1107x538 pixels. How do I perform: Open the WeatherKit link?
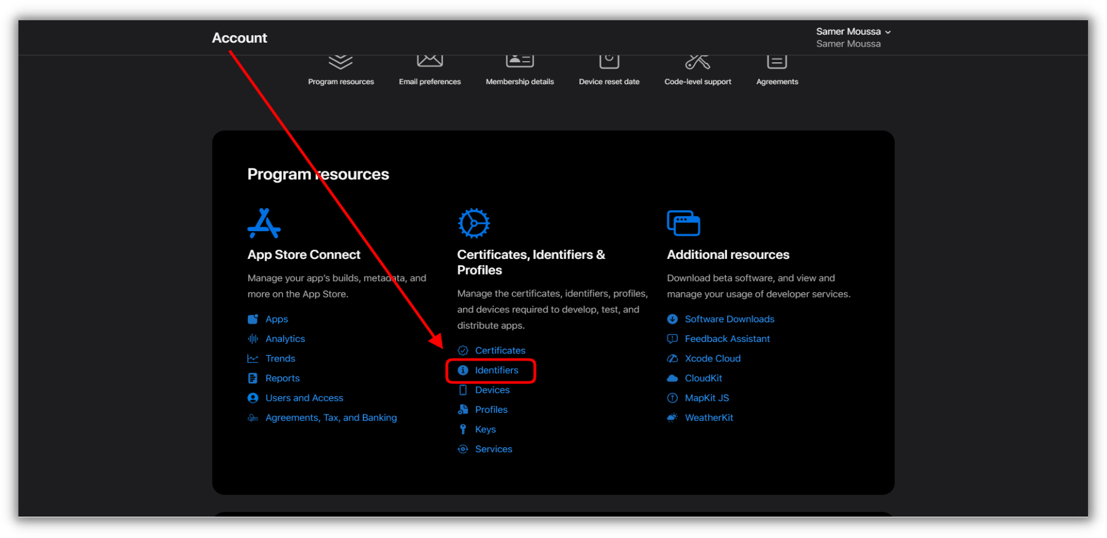[x=709, y=417]
